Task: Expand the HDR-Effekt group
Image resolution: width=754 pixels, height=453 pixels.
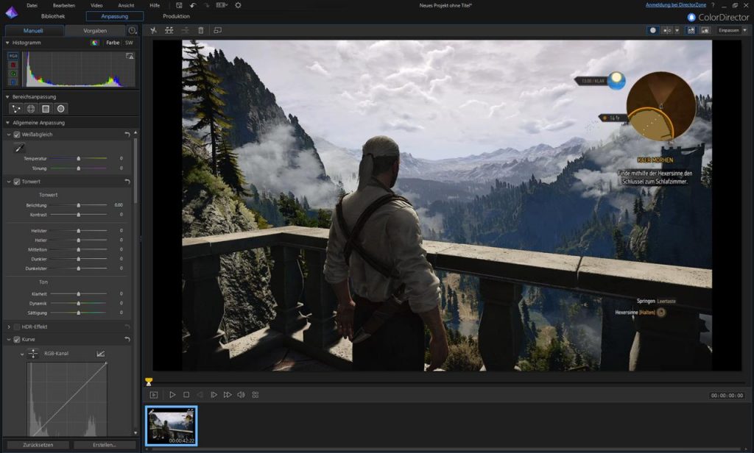Action: 9,327
